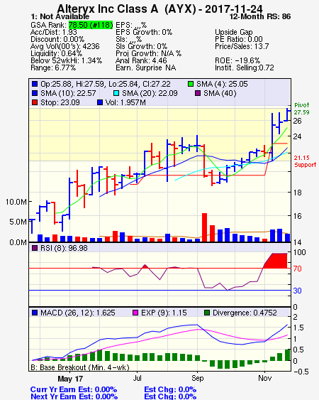Click the SMA (4): 25.05 legend text
The image size is (319, 400).
click(x=222, y=84)
